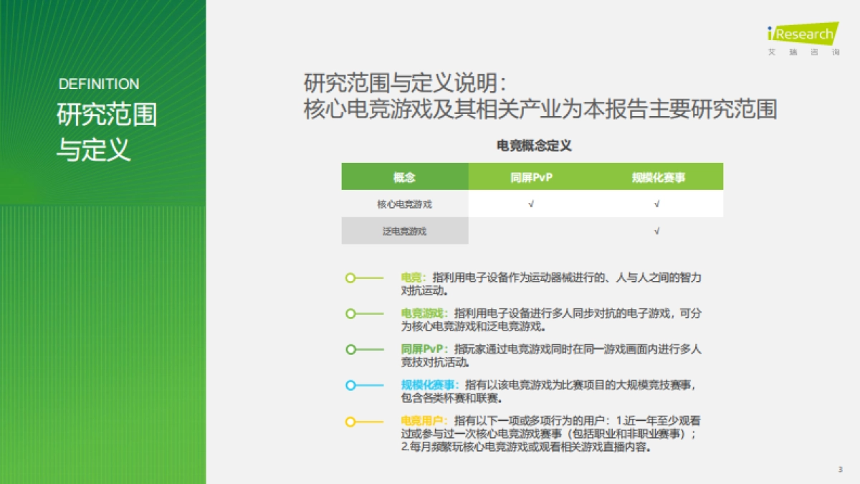Click the 规模化赛事 blue definition label
Image resolution: width=860 pixels, height=484 pixels.
coord(426,385)
